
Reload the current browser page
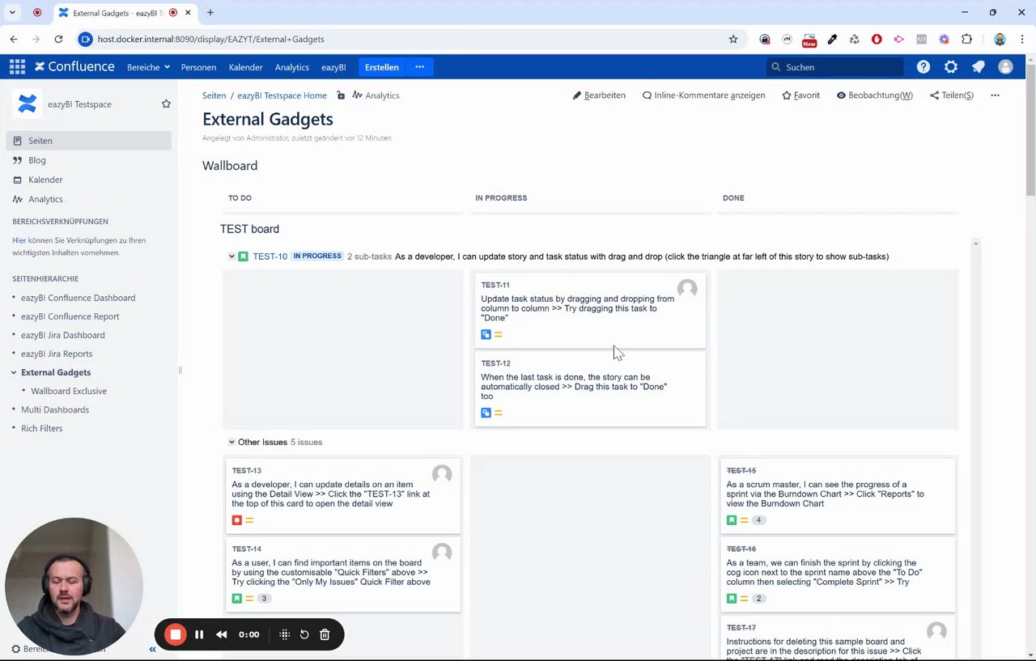(x=58, y=39)
